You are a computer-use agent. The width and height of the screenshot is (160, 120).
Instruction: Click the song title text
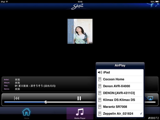[35, 86]
